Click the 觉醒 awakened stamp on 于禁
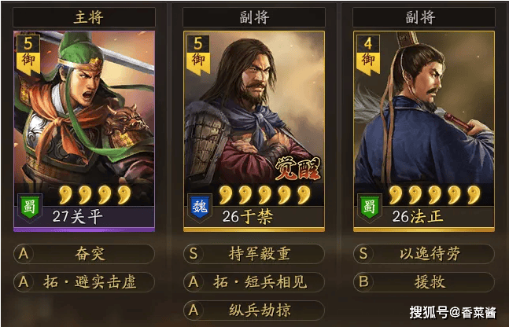This screenshot has width=509, height=327. coord(297,169)
